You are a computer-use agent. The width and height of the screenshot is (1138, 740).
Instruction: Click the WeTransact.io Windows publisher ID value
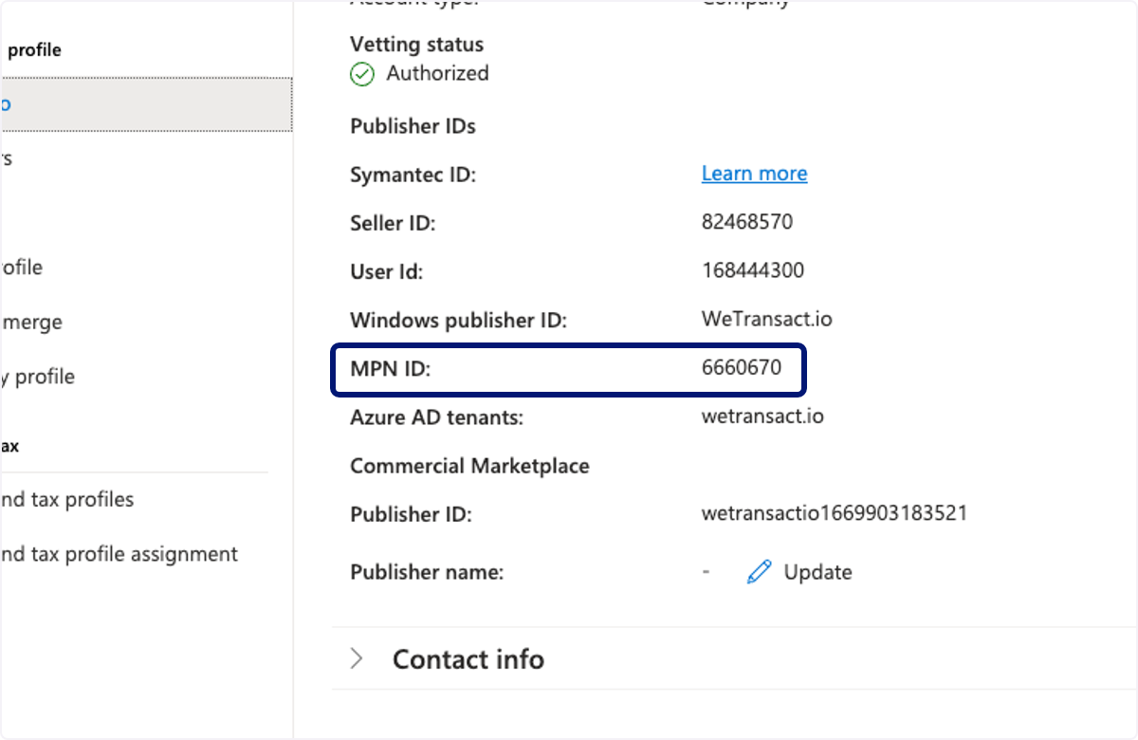click(767, 320)
